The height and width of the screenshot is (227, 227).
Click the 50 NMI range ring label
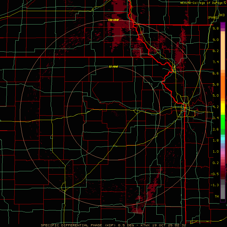(113, 67)
